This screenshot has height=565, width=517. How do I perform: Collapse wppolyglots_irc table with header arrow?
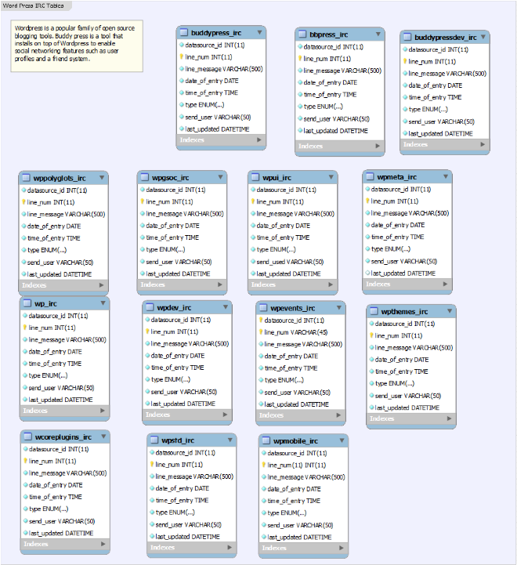[x=102, y=178]
